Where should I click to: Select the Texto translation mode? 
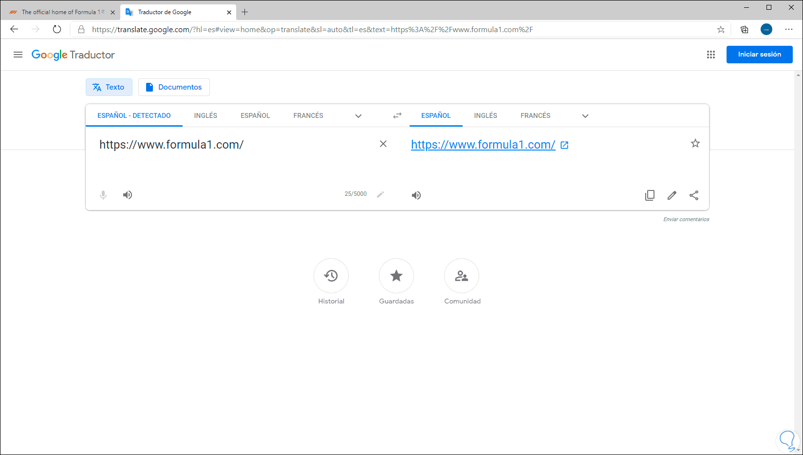tap(109, 87)
